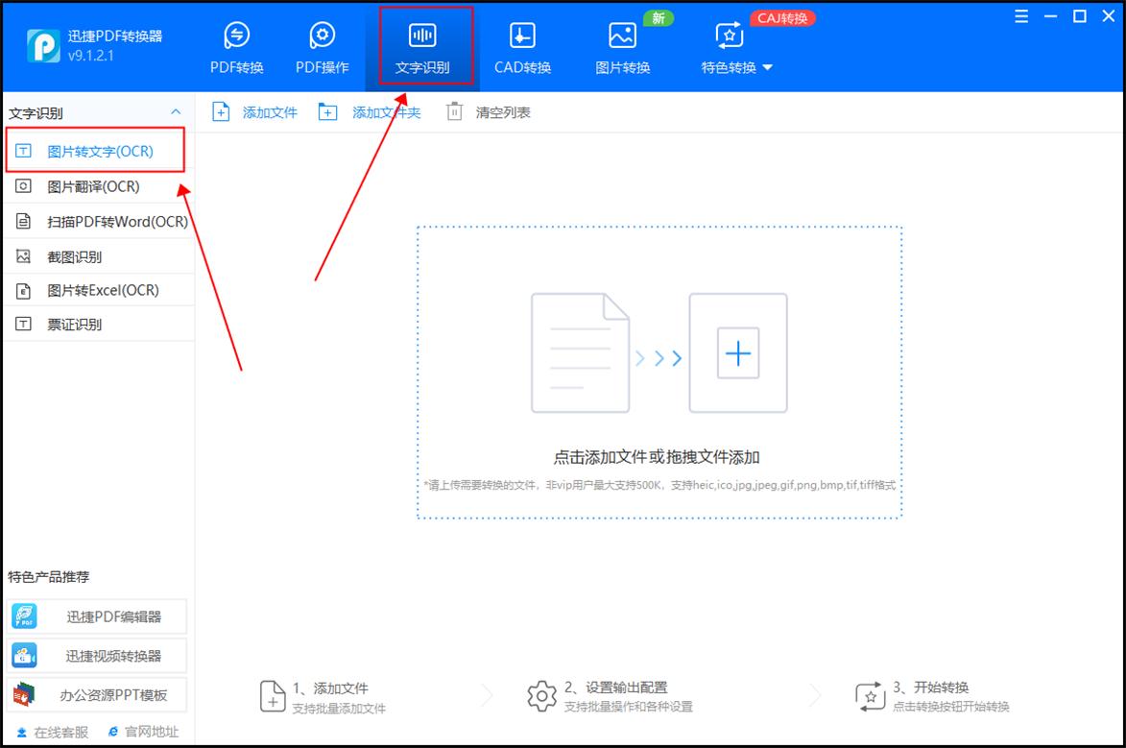Open 办公资源PPT模板
Viewport: 1126px width, 748px height.
coord(96,694)
